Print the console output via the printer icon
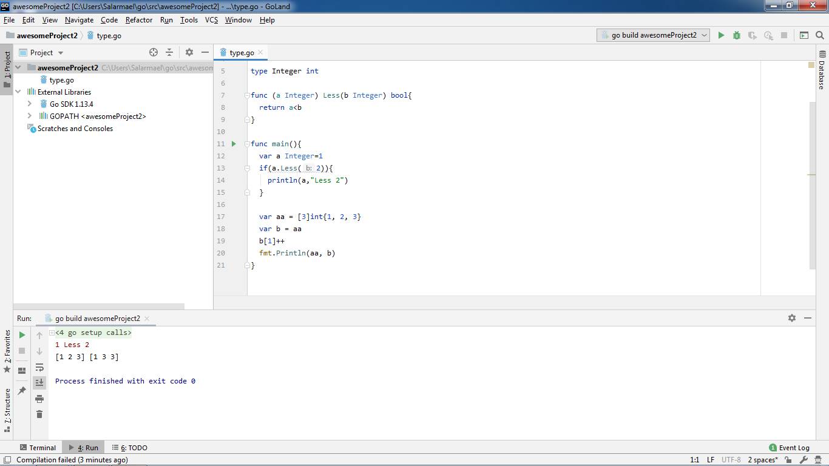 click(x=39, y=399)
